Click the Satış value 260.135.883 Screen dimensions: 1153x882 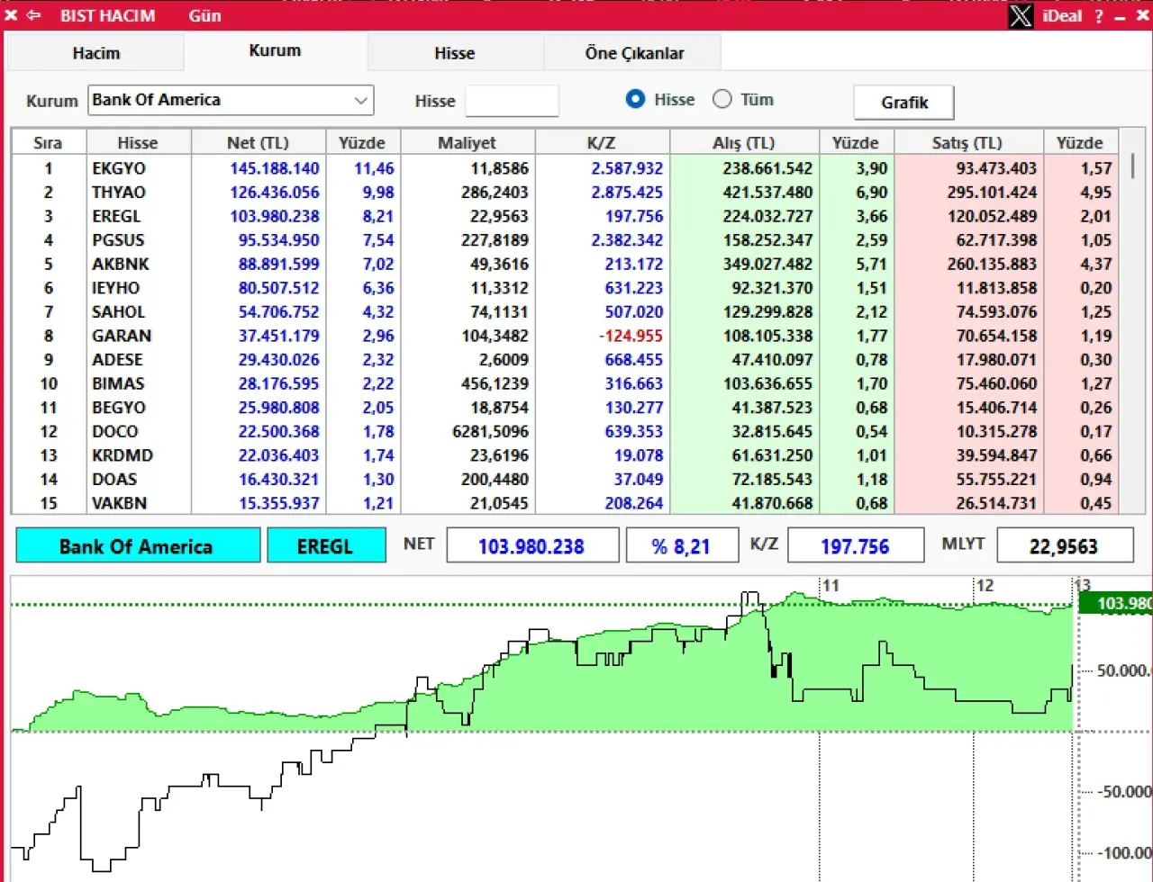[x=992, y=264]
